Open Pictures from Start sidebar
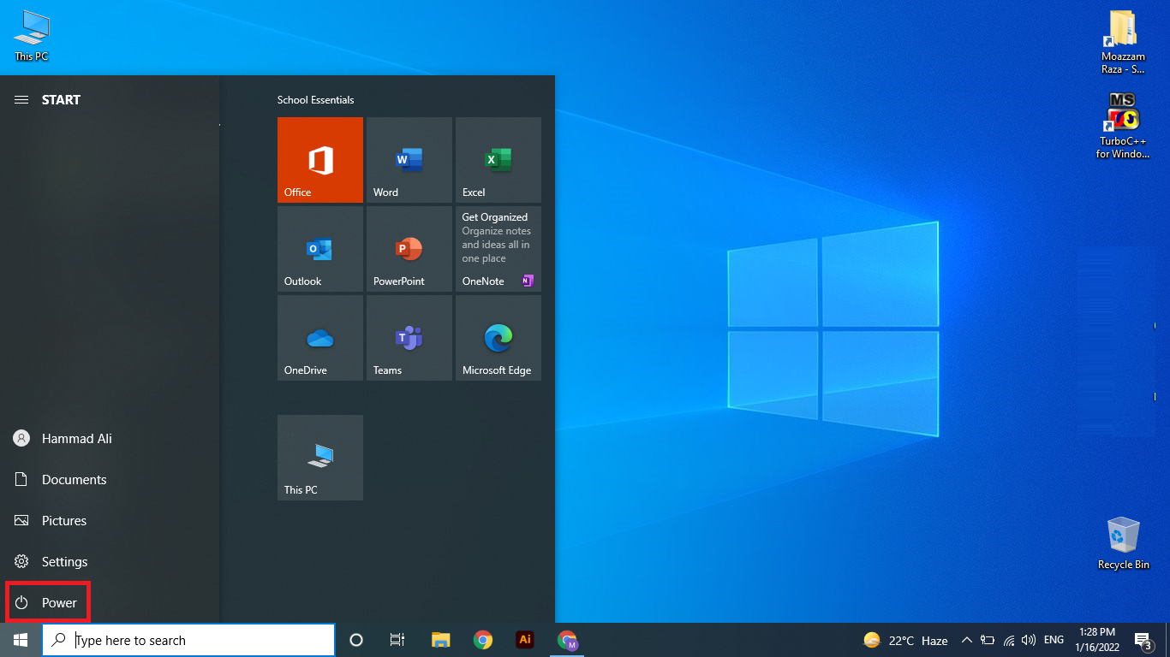The width and height of the screenshot is (1170, 657). click(x=110, y=521)
